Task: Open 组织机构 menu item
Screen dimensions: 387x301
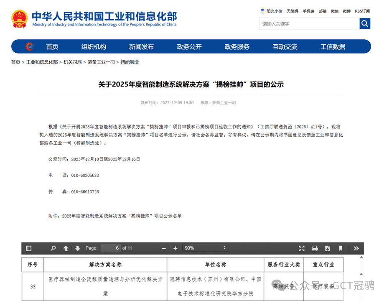Action: (x=94, y=46)
